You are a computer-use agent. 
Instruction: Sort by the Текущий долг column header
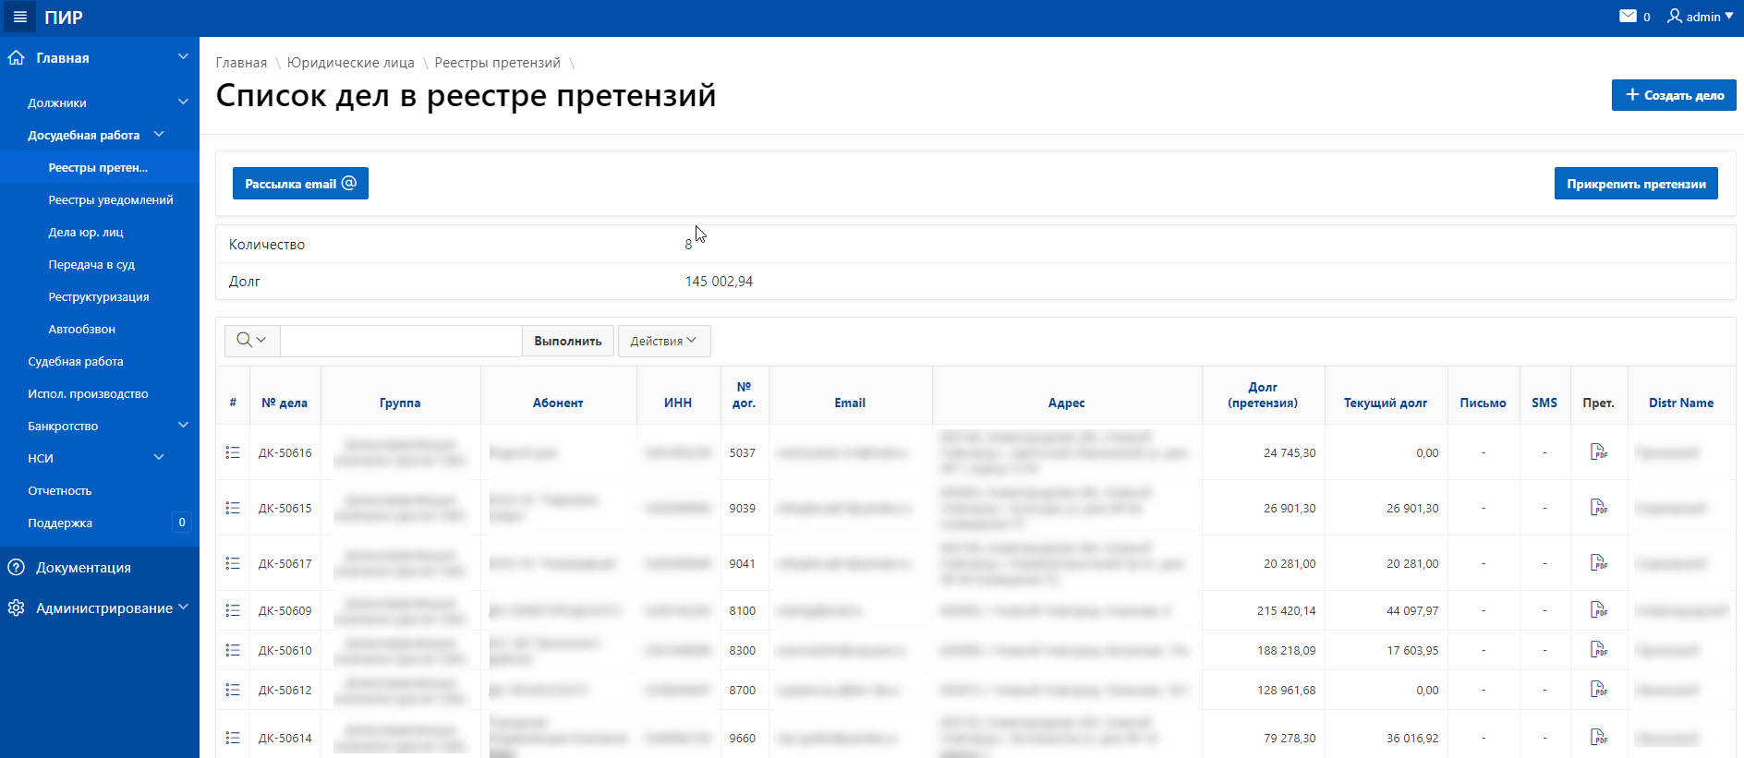pos(1386,403)
